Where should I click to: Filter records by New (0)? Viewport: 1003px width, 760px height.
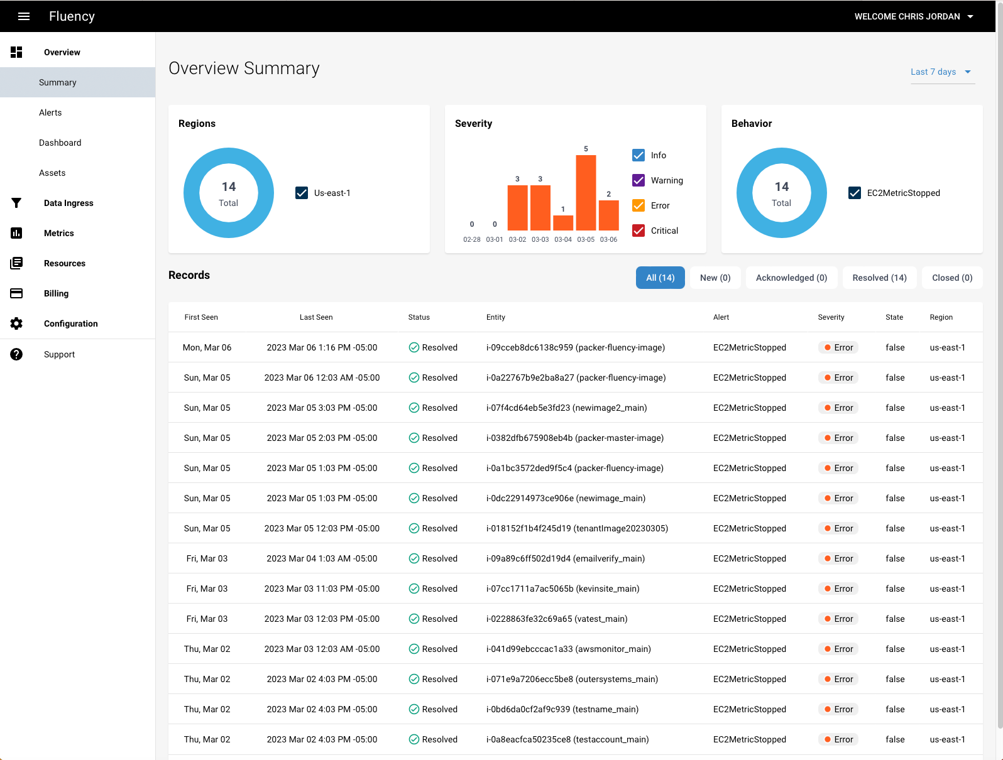(715, 278)
